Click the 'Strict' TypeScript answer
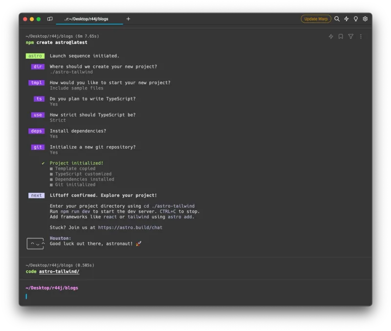 click(58, 120)
